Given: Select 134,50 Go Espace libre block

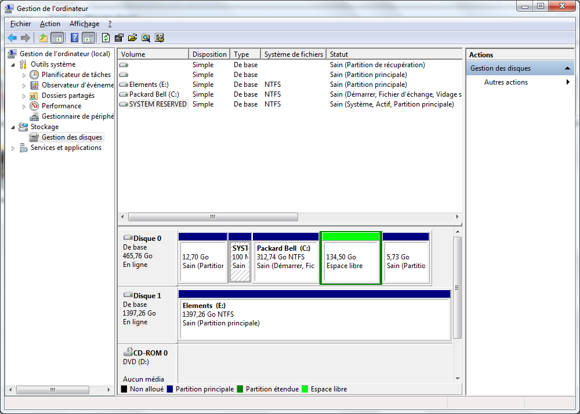Looking at the screenshot, I should pyautogui.click(x=351, y=258).
